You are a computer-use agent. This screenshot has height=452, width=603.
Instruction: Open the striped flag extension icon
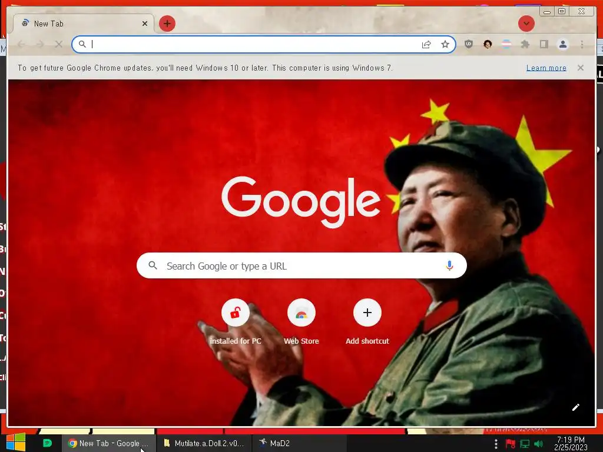click(506, 44)
